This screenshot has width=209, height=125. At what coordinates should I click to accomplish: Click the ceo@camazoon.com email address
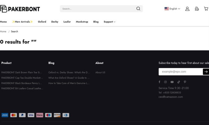[171, 97]
